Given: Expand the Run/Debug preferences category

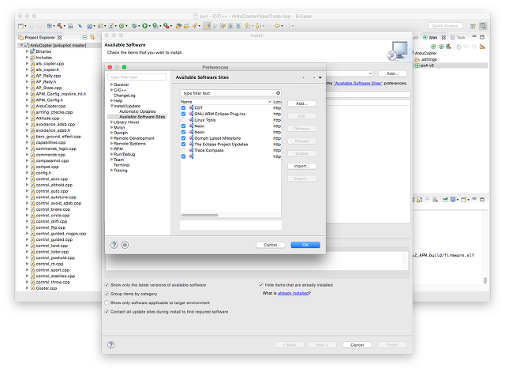Looking at the screenshot, I should [111, 154].
